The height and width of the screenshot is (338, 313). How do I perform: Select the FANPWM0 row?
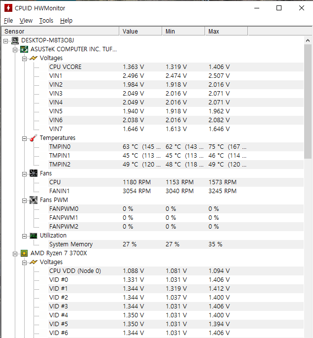(176, 209)
